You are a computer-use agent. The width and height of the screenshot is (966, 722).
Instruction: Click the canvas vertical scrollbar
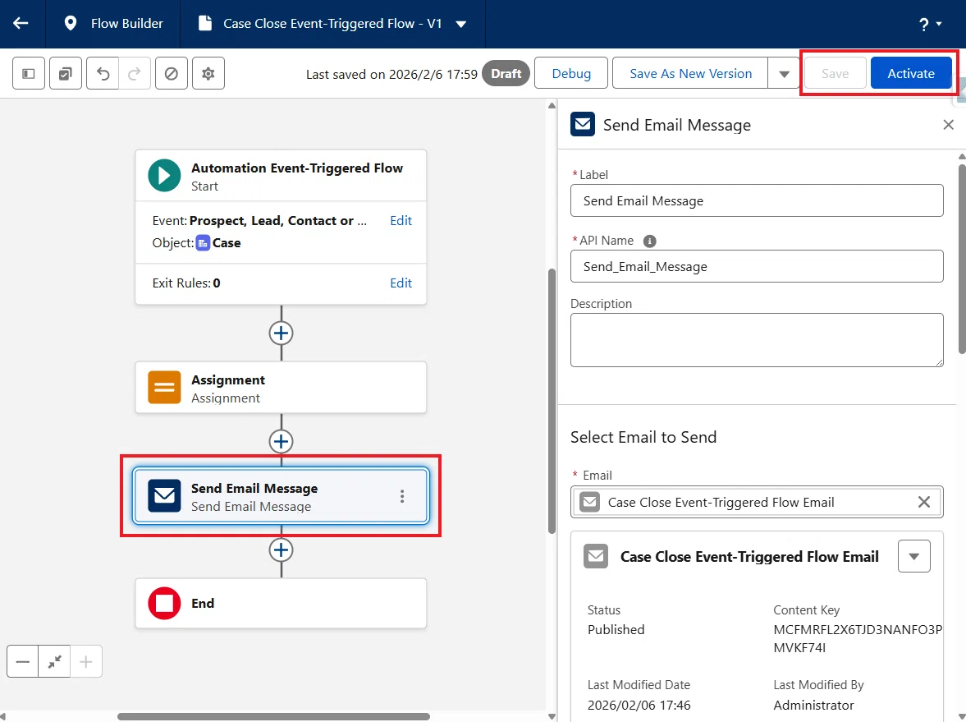pos(552,401)
